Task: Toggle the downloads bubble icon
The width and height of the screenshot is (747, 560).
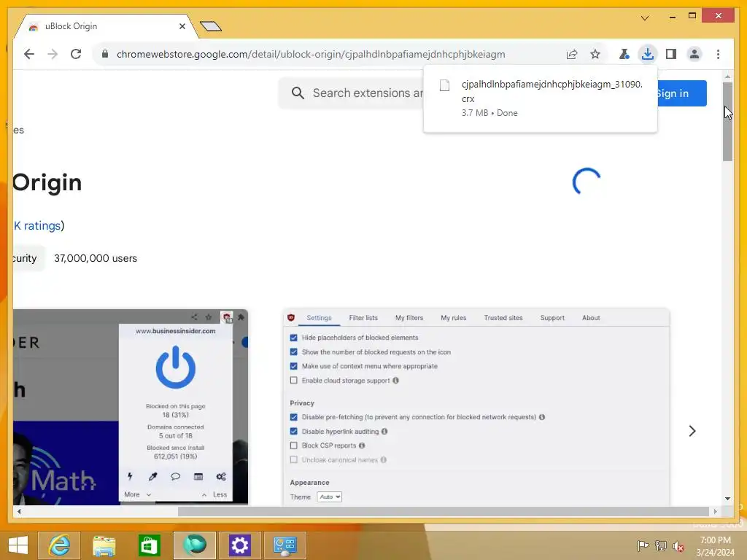Action: (x=648, y=54)
